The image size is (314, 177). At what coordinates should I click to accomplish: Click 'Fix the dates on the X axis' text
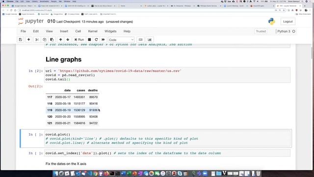(x=66, y=164)
